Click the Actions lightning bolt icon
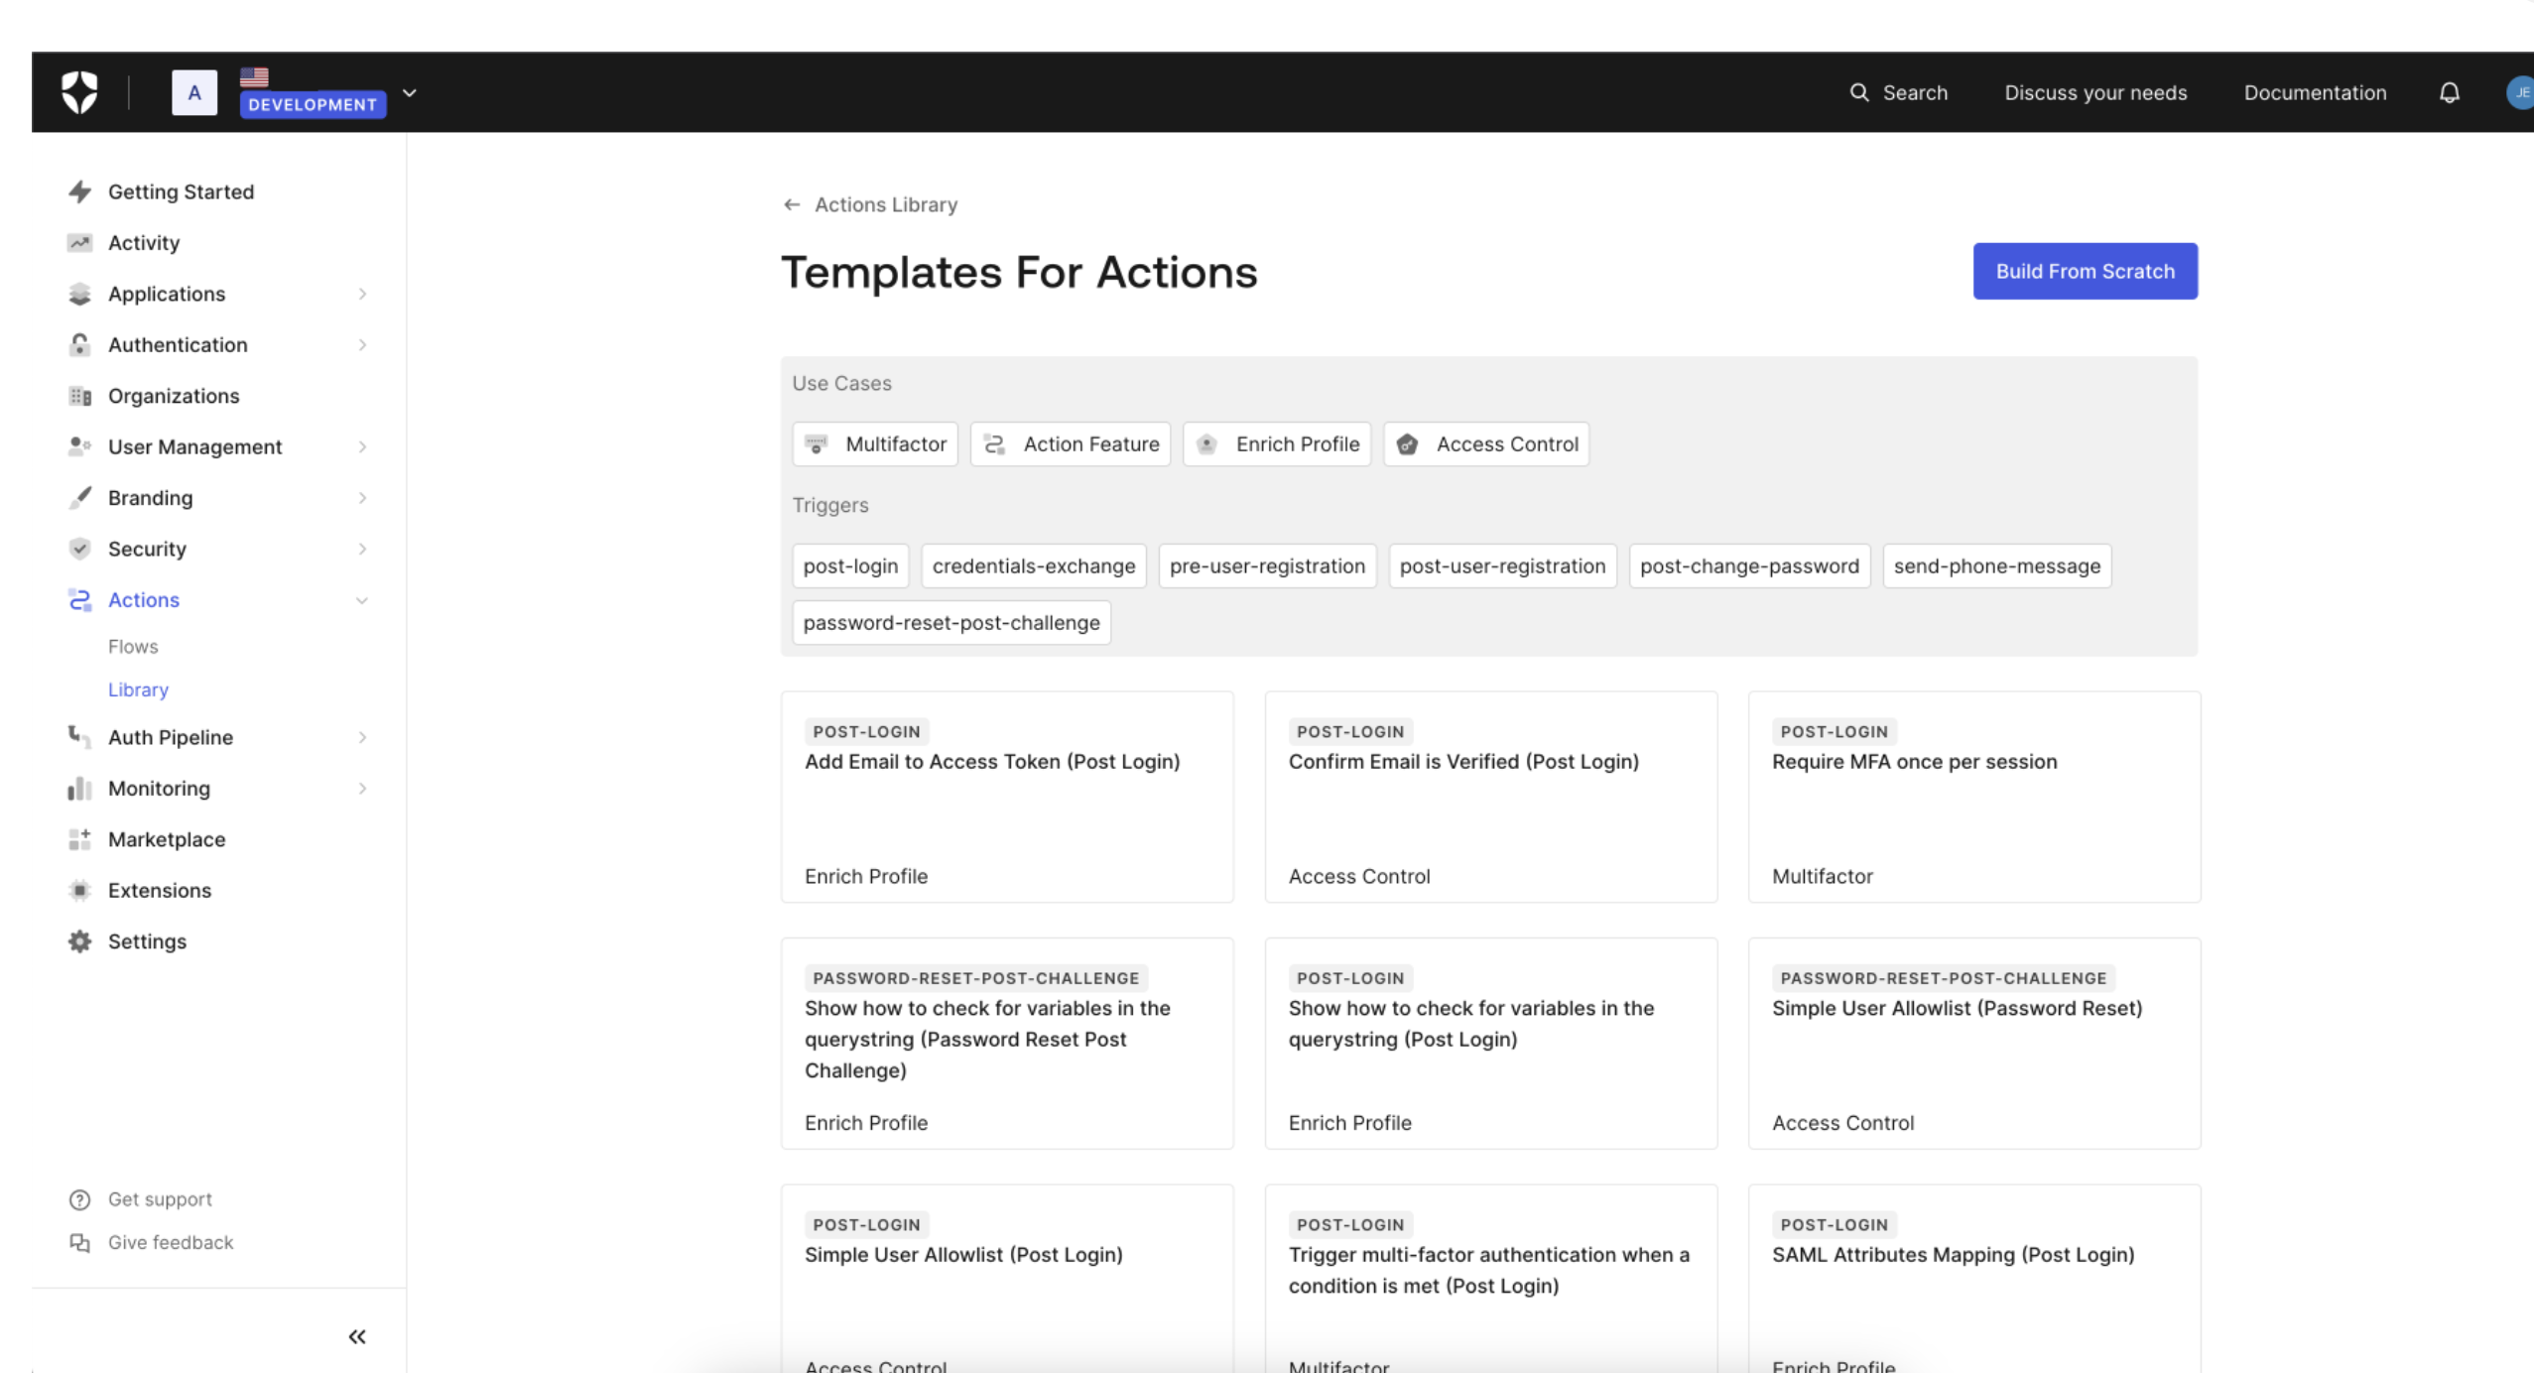 (79, 598)
